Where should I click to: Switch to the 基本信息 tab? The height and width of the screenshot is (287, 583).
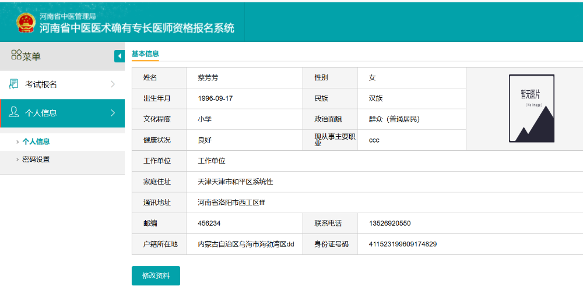[x=145, y=54]
